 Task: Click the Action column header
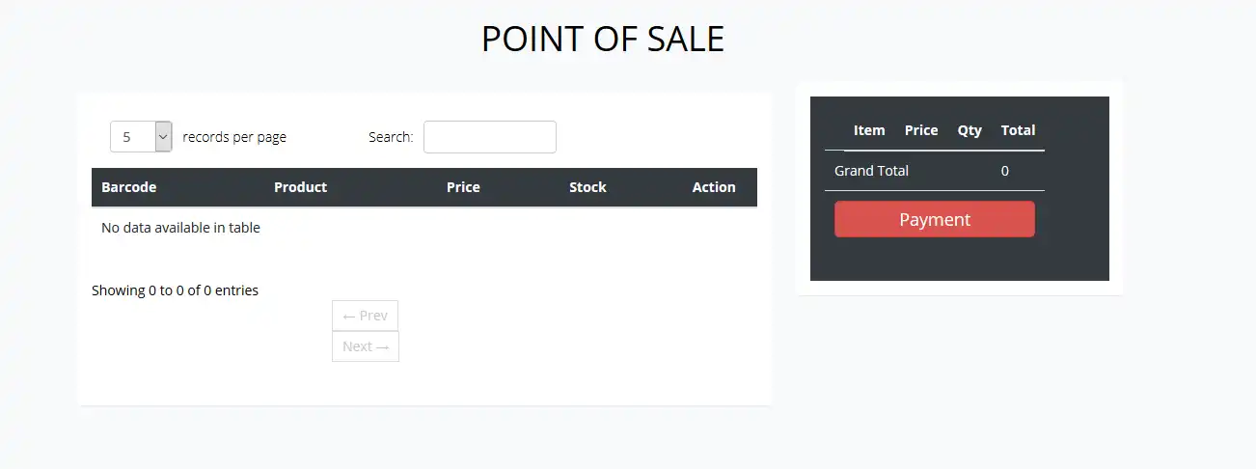click(714, 187)
